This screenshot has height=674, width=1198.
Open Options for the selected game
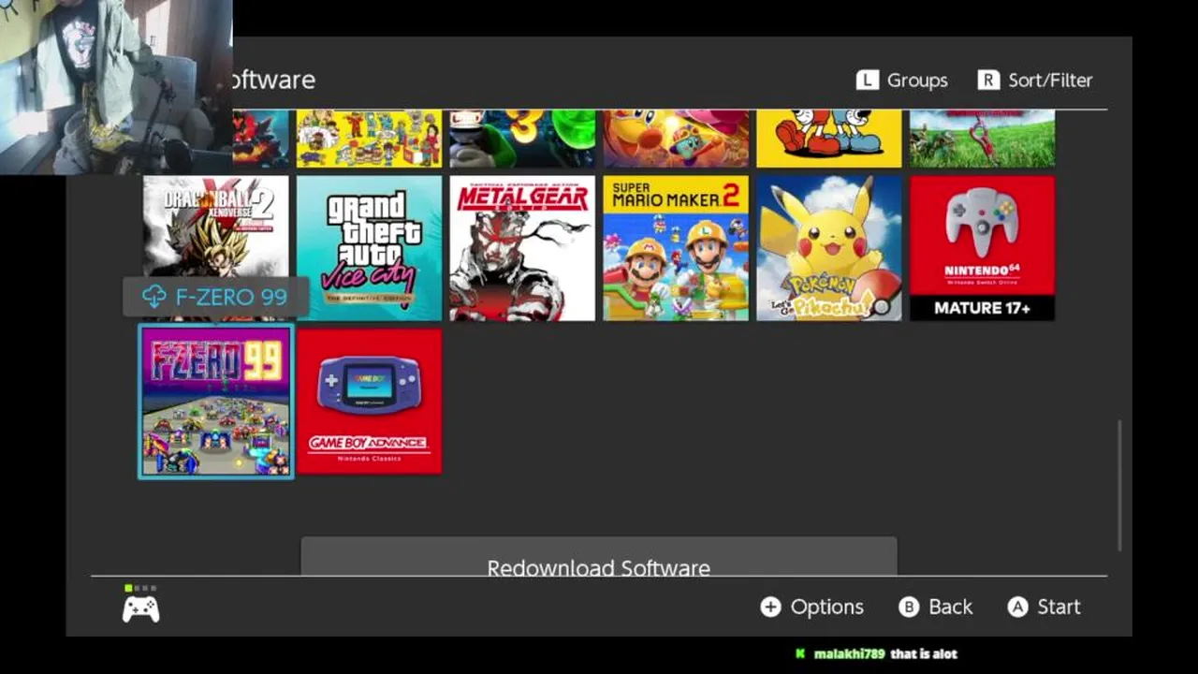coord(812,607)
